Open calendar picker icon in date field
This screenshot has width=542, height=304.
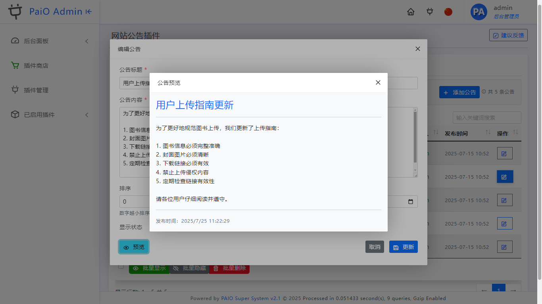411,201
